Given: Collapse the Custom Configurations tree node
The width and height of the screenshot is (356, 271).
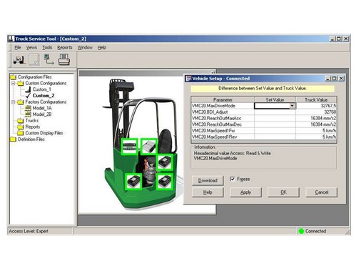Looking at the screenshot, I should pos(14,83).
